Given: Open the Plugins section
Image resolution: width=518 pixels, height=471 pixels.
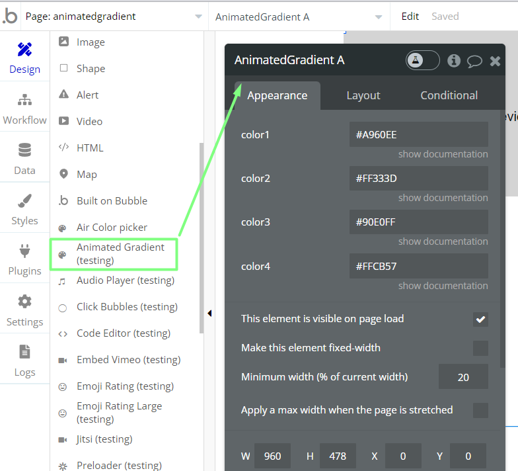Looking at the screenshot, I should point(24,259).
